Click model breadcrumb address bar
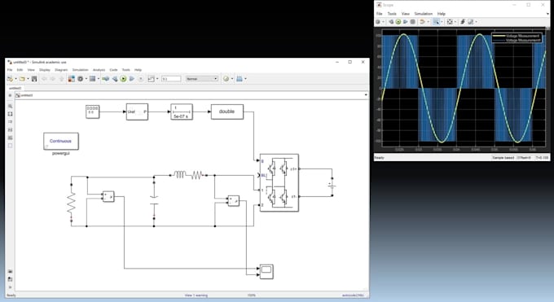Image resolution: width=554 pixels, height=302 pixels. (x=191, y=95)
